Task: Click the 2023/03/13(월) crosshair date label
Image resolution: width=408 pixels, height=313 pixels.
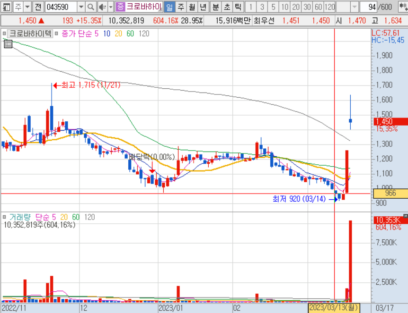Action: click(x=334, y=308)
